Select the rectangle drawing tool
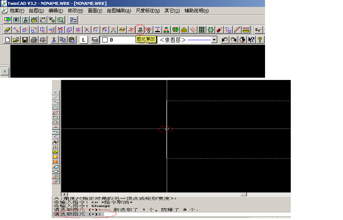 click(56, 117)
